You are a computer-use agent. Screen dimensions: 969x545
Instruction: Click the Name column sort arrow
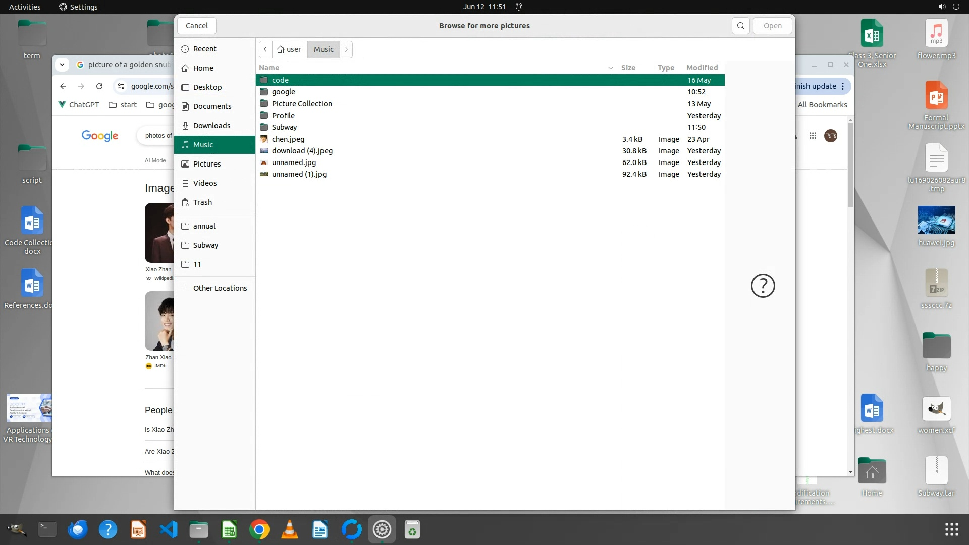point(610,68)
